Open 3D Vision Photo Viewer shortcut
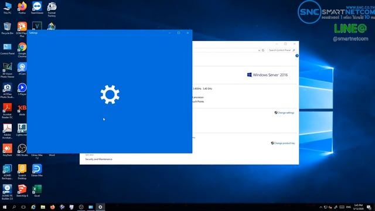The width and height of the screenshot is (375, 211). point(7,70)
